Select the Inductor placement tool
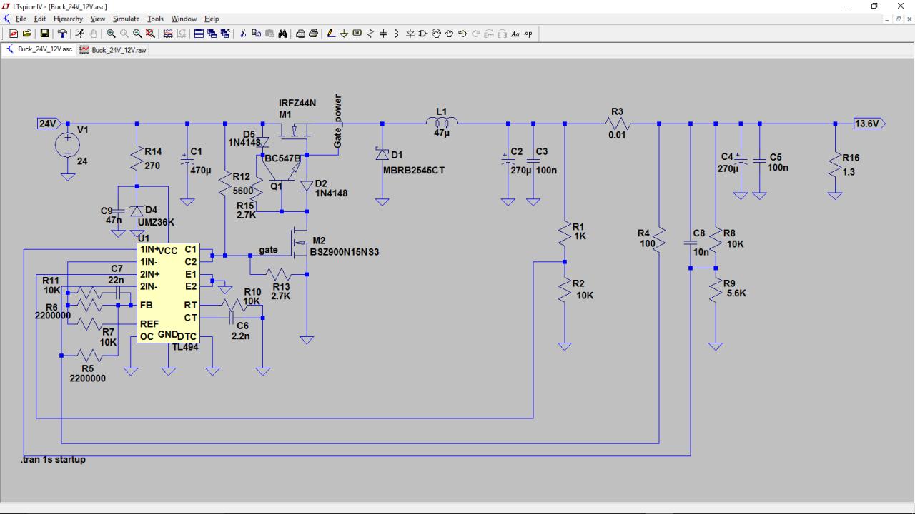This screenshot has width=915, height=514. point(397,34)
